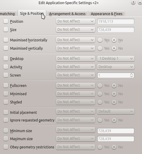The height and width of the screenshot is (154, 142).
Task: Switch to the Arrangement & Access tab
Action: tap(67, 14)
